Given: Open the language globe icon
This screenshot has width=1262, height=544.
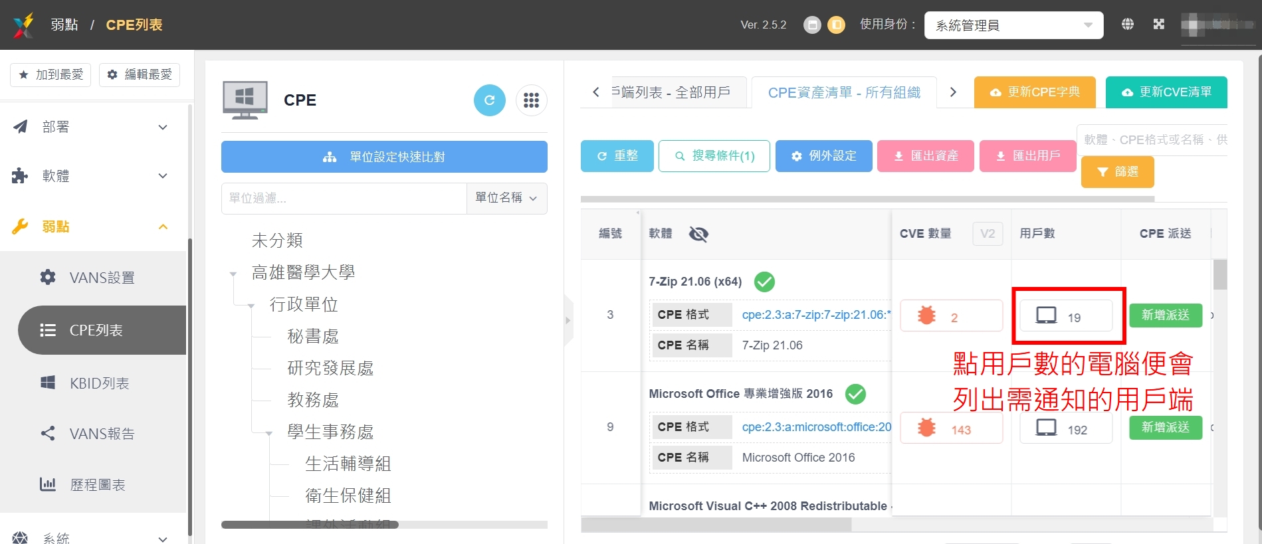Looking at the screenshot, I should (1128, 25).
